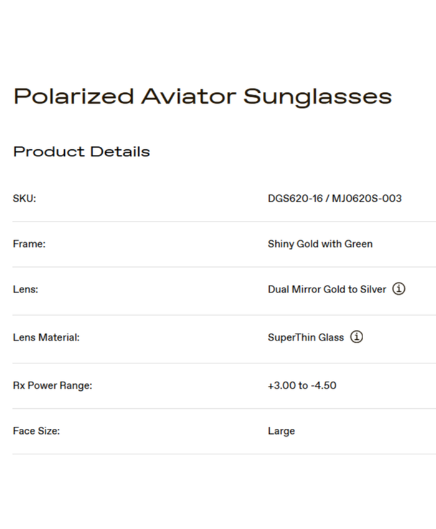This screenshot has width=436, height=529.
Task: Click the Product Details heading
Action: (82, 152)
